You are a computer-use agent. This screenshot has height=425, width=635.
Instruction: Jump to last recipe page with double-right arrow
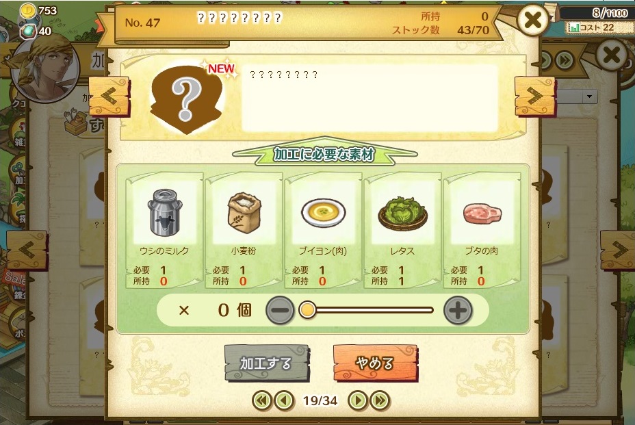(380, 400)
